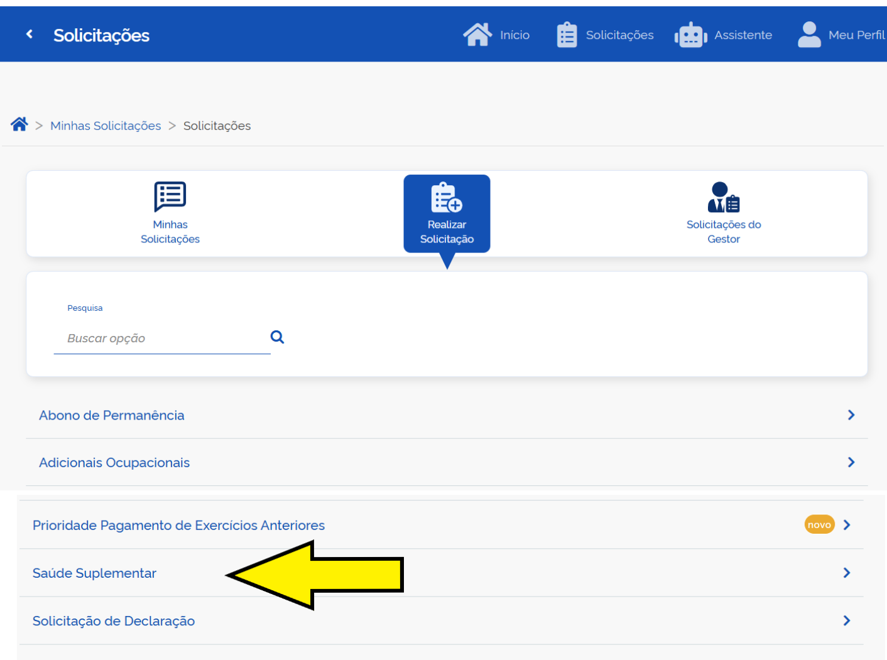Expand Solicitação de Declaração chevron
Image resolution: width=887 pixels, height=660 pixels.
847,620
